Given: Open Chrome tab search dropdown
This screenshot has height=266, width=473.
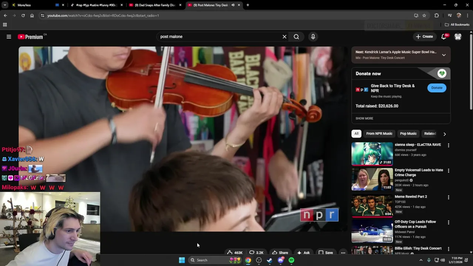Looking at the screenshot, I should [5, 5].
